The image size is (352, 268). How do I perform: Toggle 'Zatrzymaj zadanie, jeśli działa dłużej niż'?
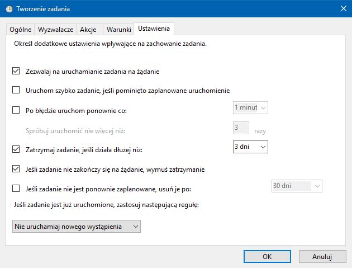(x=16, y=149)
